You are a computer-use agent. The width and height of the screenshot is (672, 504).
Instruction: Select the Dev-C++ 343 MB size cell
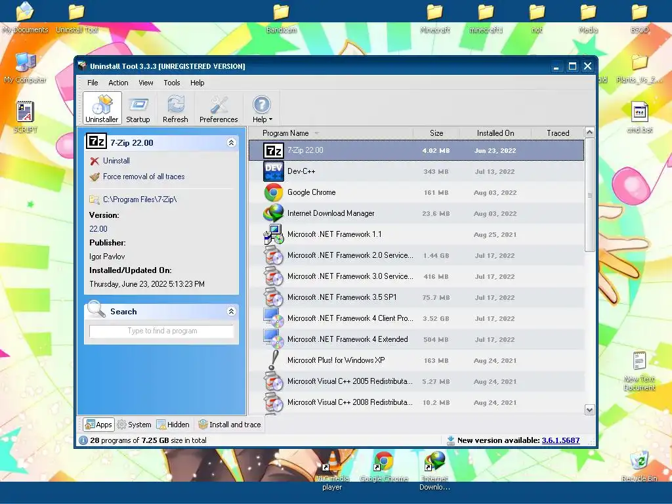436,172
